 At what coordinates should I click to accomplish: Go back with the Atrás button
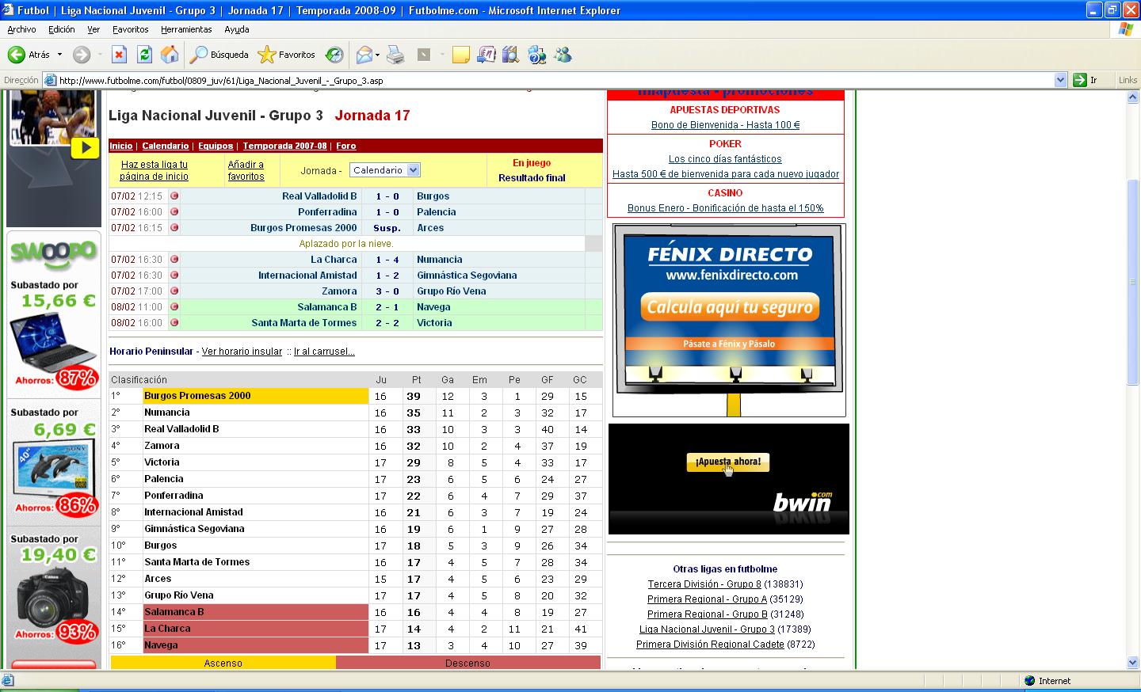pos(29,55)
